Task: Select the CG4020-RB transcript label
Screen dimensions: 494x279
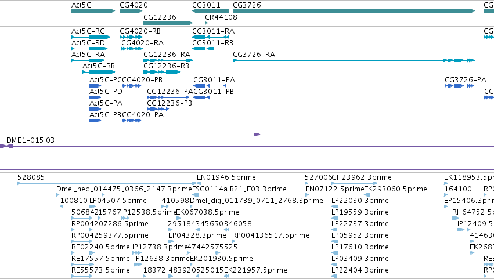Action: coord(140,31)
